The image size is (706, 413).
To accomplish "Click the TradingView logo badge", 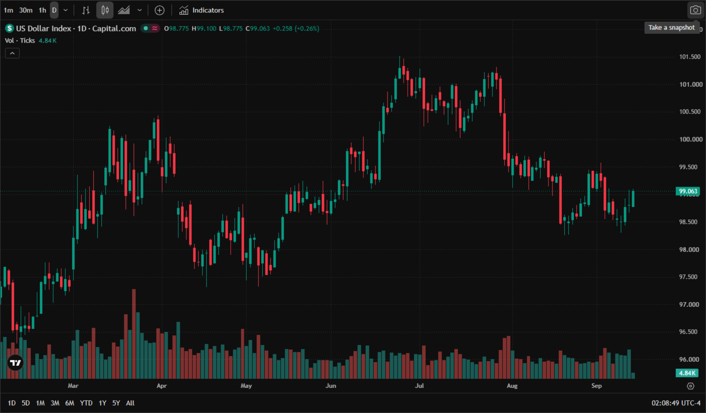I will tap(15, 363).
